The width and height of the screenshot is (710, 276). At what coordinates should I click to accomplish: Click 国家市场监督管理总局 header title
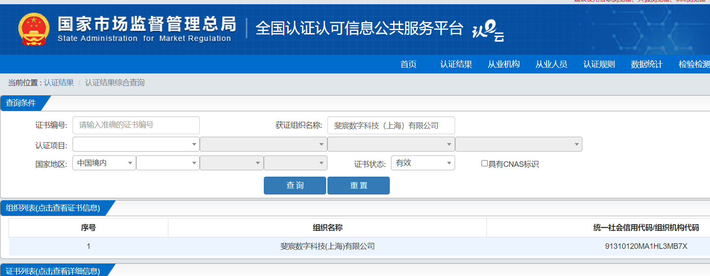pyautogui.click(x=147, y=24)
